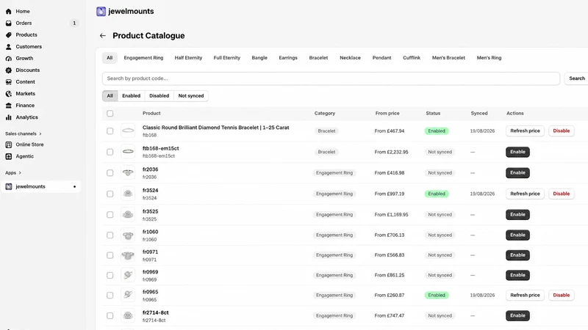Screen dimensions: 588x330
Task: Refresh price for the ftb168 Tennis Bracelet
Action: click(525, 131)
